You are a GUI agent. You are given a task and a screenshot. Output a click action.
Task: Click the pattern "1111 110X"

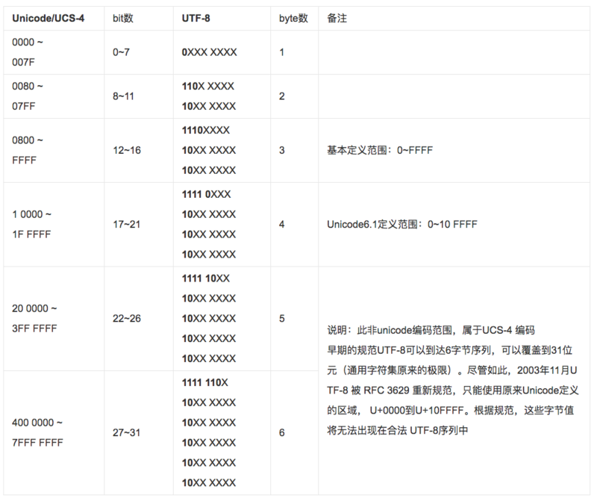pos(204,382)
